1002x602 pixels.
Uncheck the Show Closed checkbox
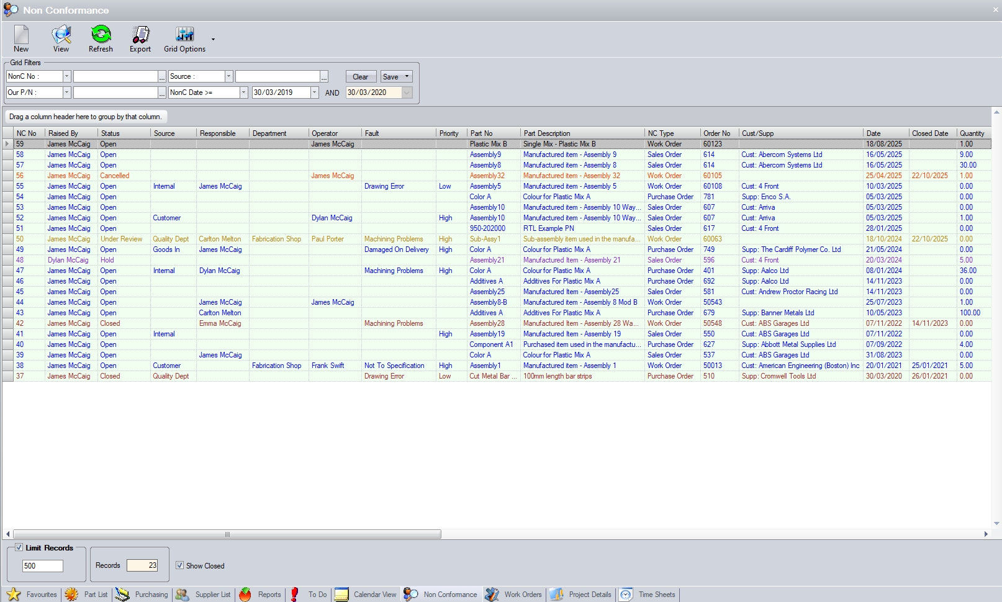(180, 565)
